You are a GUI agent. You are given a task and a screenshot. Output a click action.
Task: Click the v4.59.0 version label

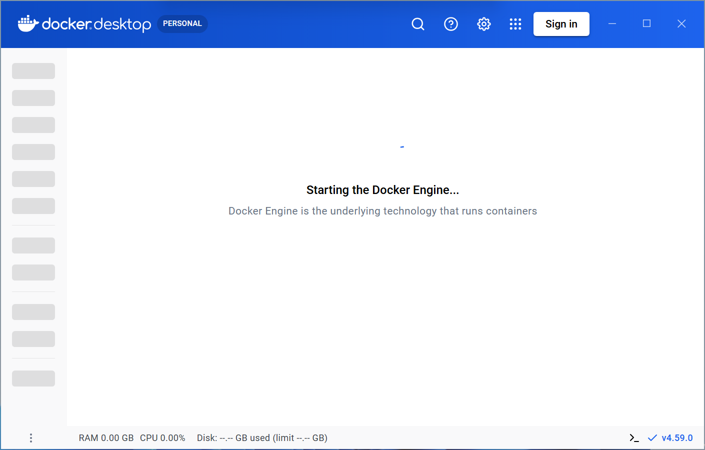coord(676,437)
